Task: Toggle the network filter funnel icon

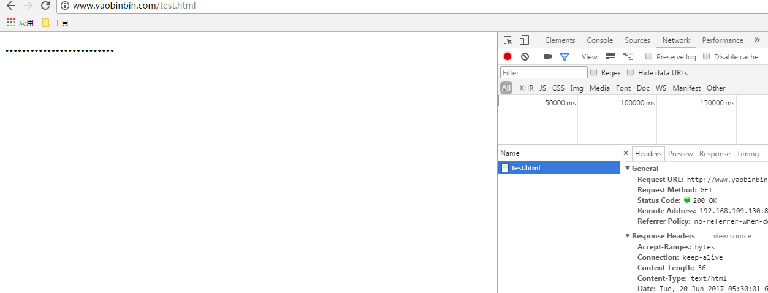Action: [565, 56]
